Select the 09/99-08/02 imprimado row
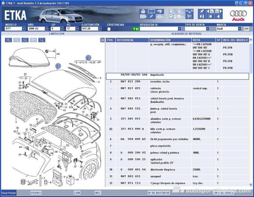 [177, 76]
